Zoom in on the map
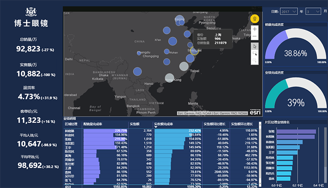The image size is (328, 188). (x=254, y=29)
